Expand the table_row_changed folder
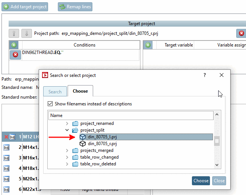The width and height of the screenshot is (246, 195). [67, 157]
